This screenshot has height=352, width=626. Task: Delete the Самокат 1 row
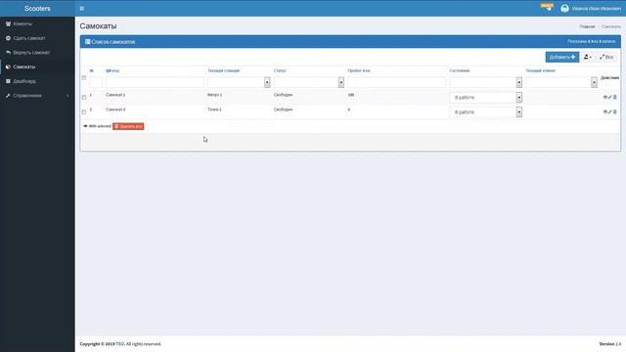[615, 98]
